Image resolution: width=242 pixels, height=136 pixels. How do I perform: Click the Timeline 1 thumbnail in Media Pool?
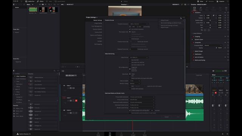tap(53, 10)
